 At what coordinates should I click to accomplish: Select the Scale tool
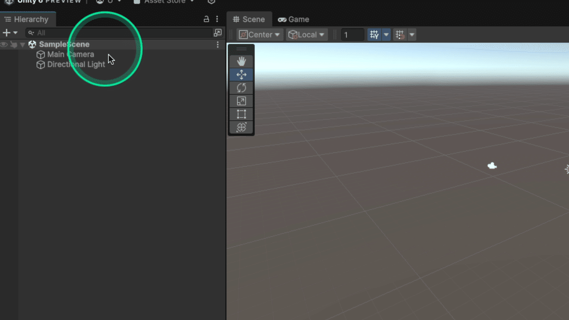click(241, 101)
